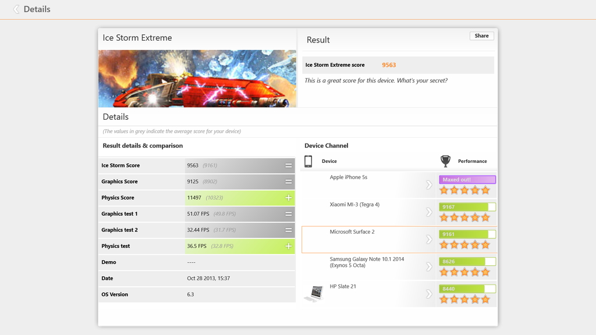
Task: Click the HP Slate 21 chevron arrow
Action: click(x=429, y=294)
